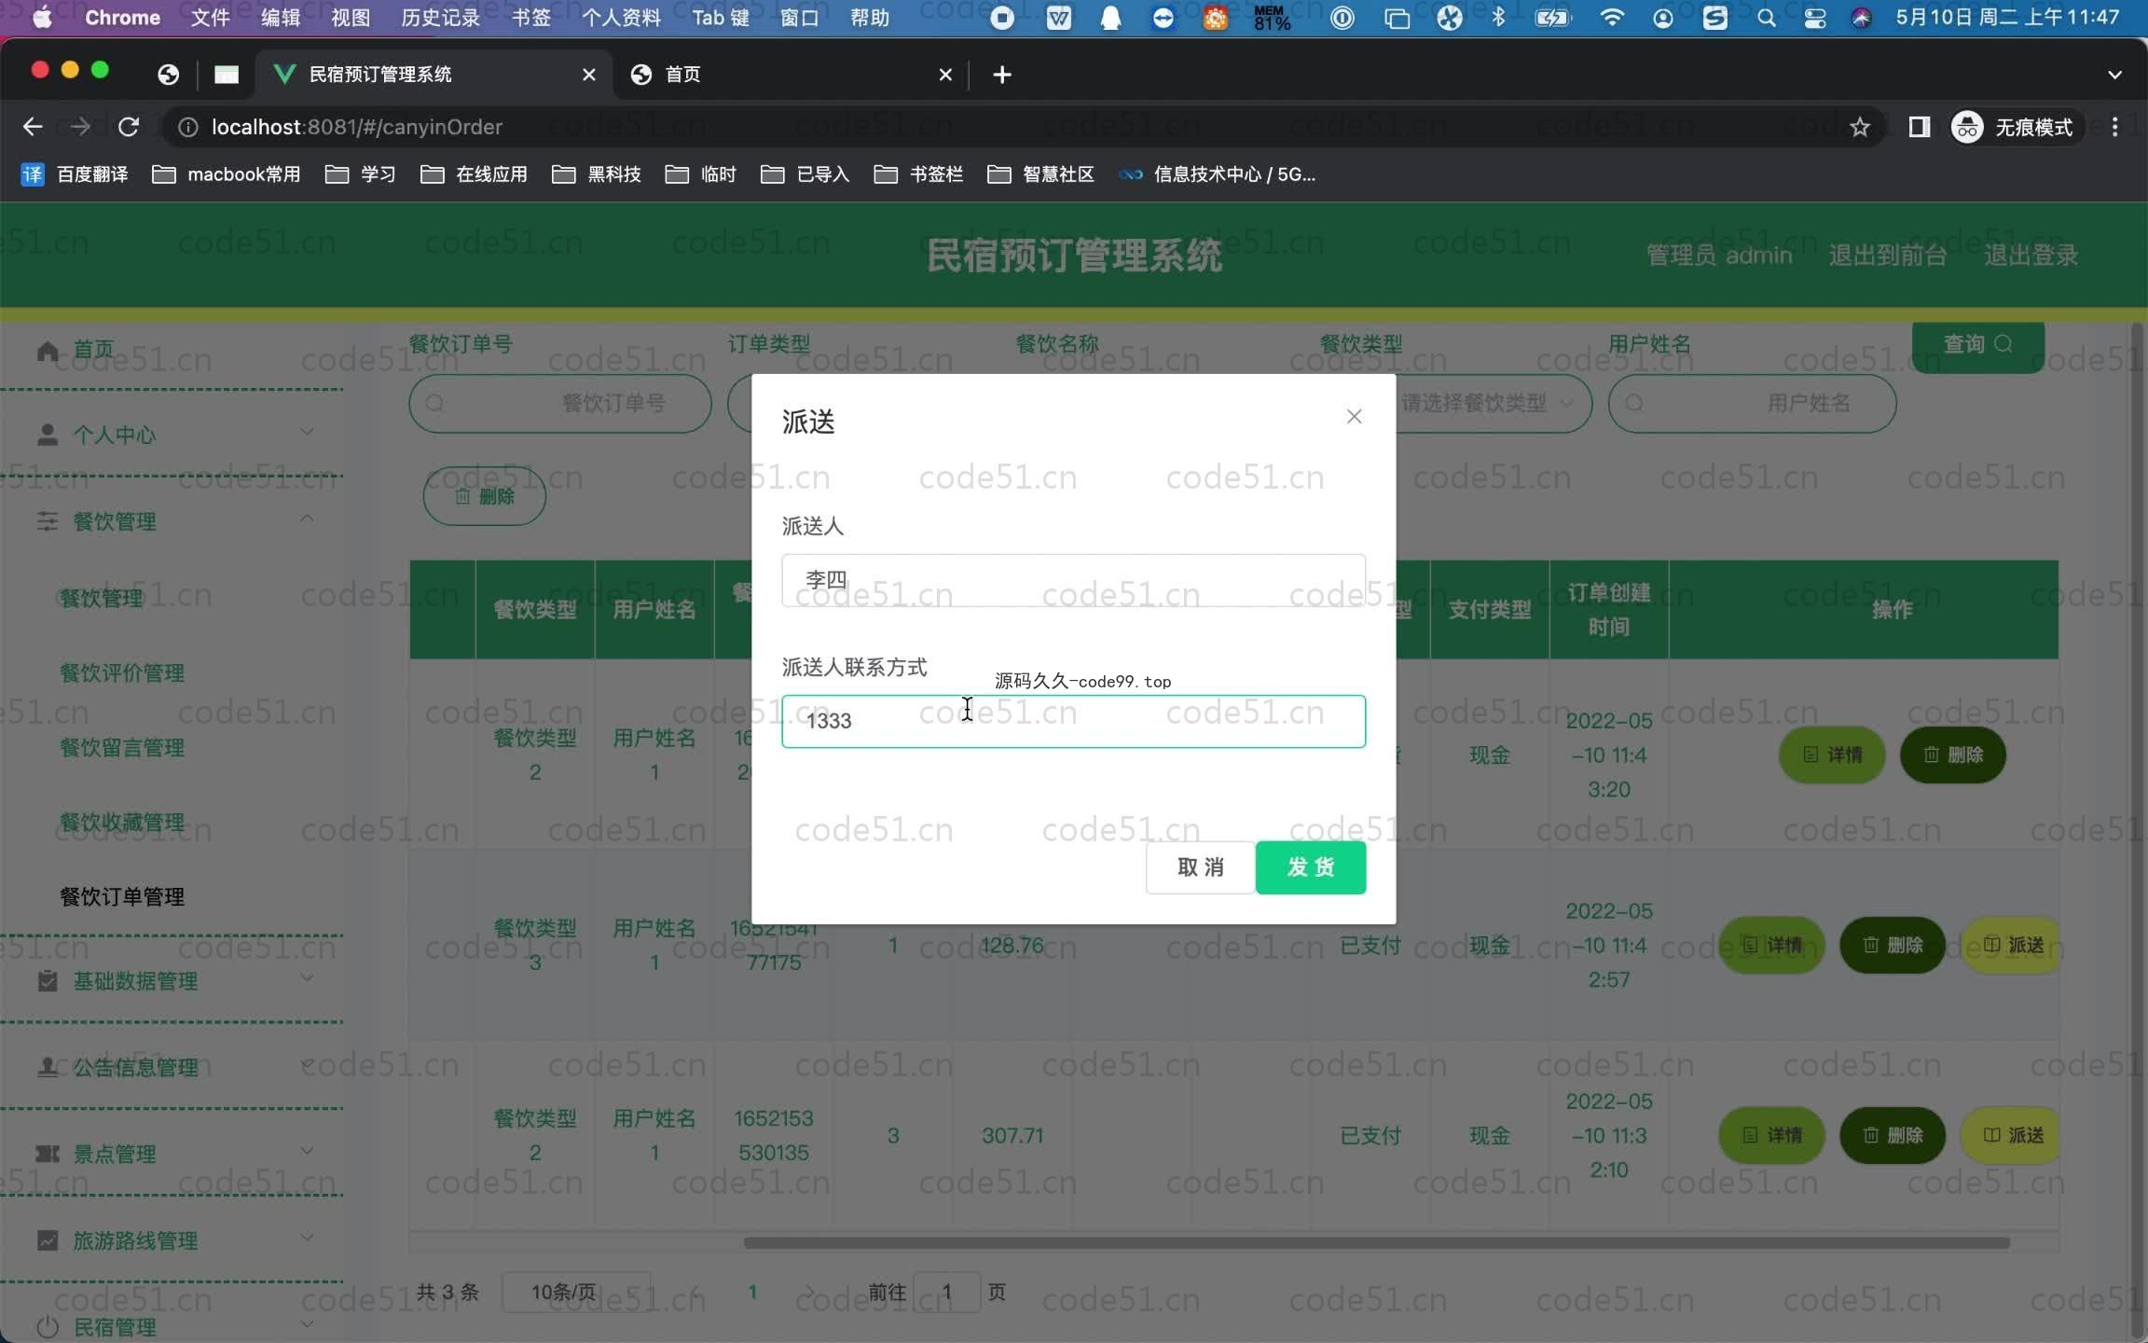Click the Spotlight search icon

coord(1766,18)
